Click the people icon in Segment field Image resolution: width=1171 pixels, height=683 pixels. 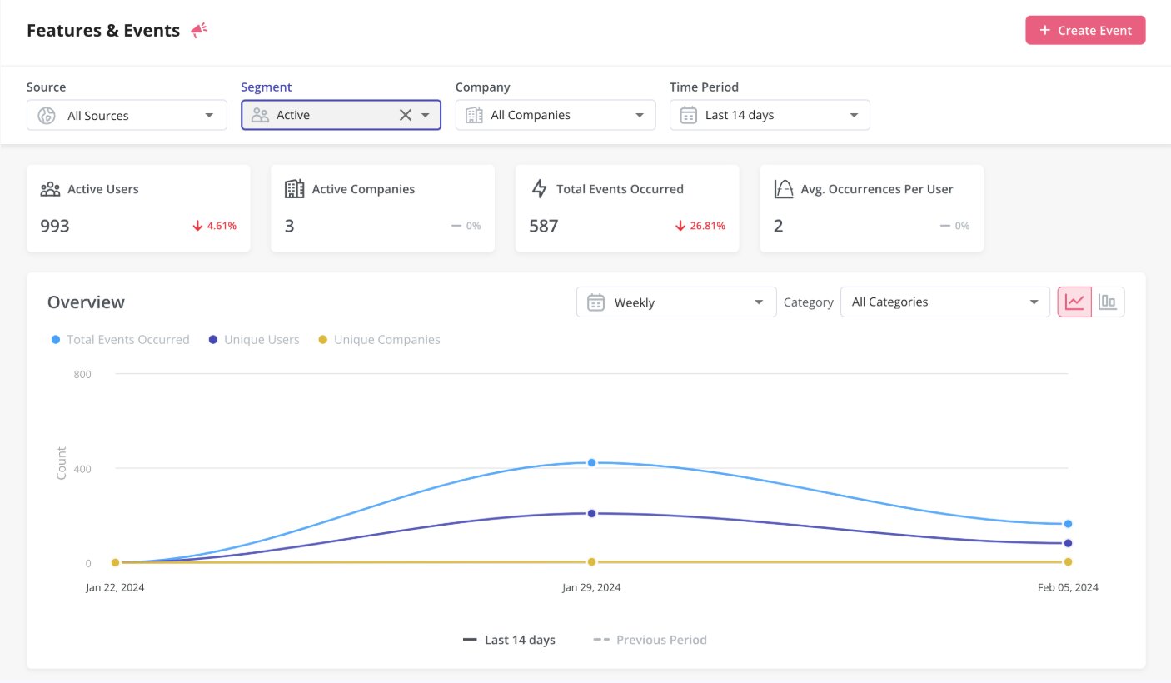click(260, 115)
